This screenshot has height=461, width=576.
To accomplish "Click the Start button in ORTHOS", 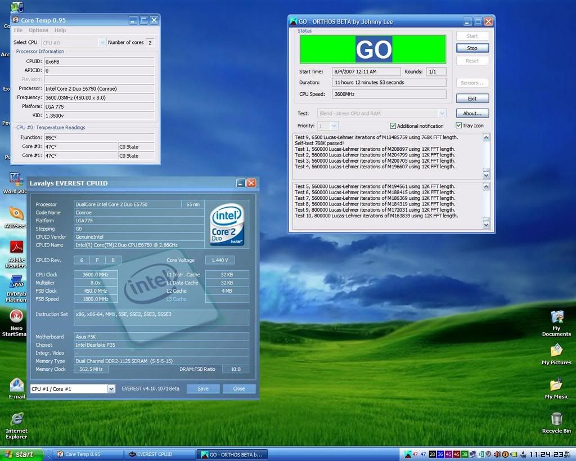I will click(472, 35).
